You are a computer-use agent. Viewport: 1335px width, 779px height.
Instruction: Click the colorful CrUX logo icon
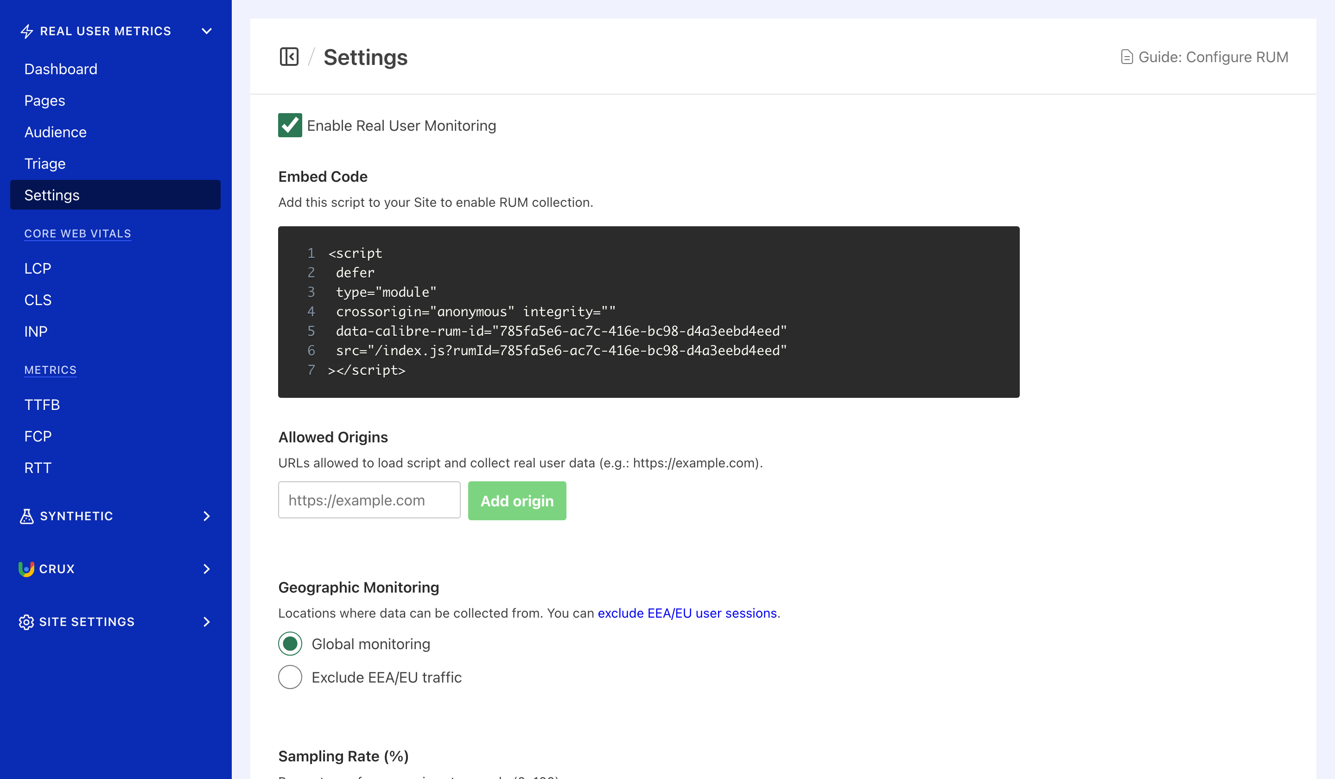pos(26,568)
